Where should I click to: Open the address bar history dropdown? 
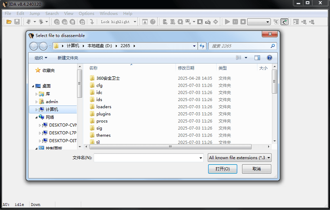coord(194,46)
